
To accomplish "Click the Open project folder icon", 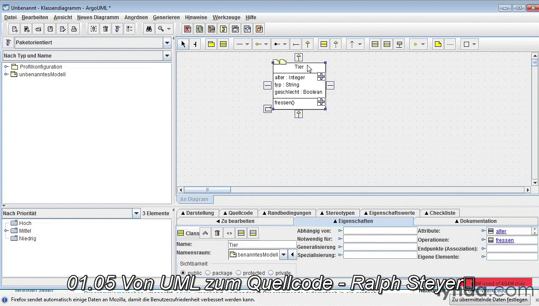I will [38, 29].
